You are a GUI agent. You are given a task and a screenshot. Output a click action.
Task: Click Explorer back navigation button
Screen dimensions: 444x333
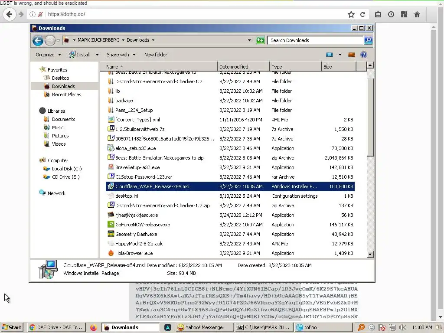point(38,40)
